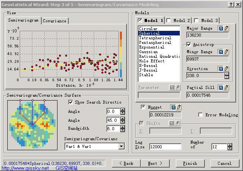Toggle the Anisotropy checkbox
Screen dimensions: 243x171
click(x=189, y=45)
